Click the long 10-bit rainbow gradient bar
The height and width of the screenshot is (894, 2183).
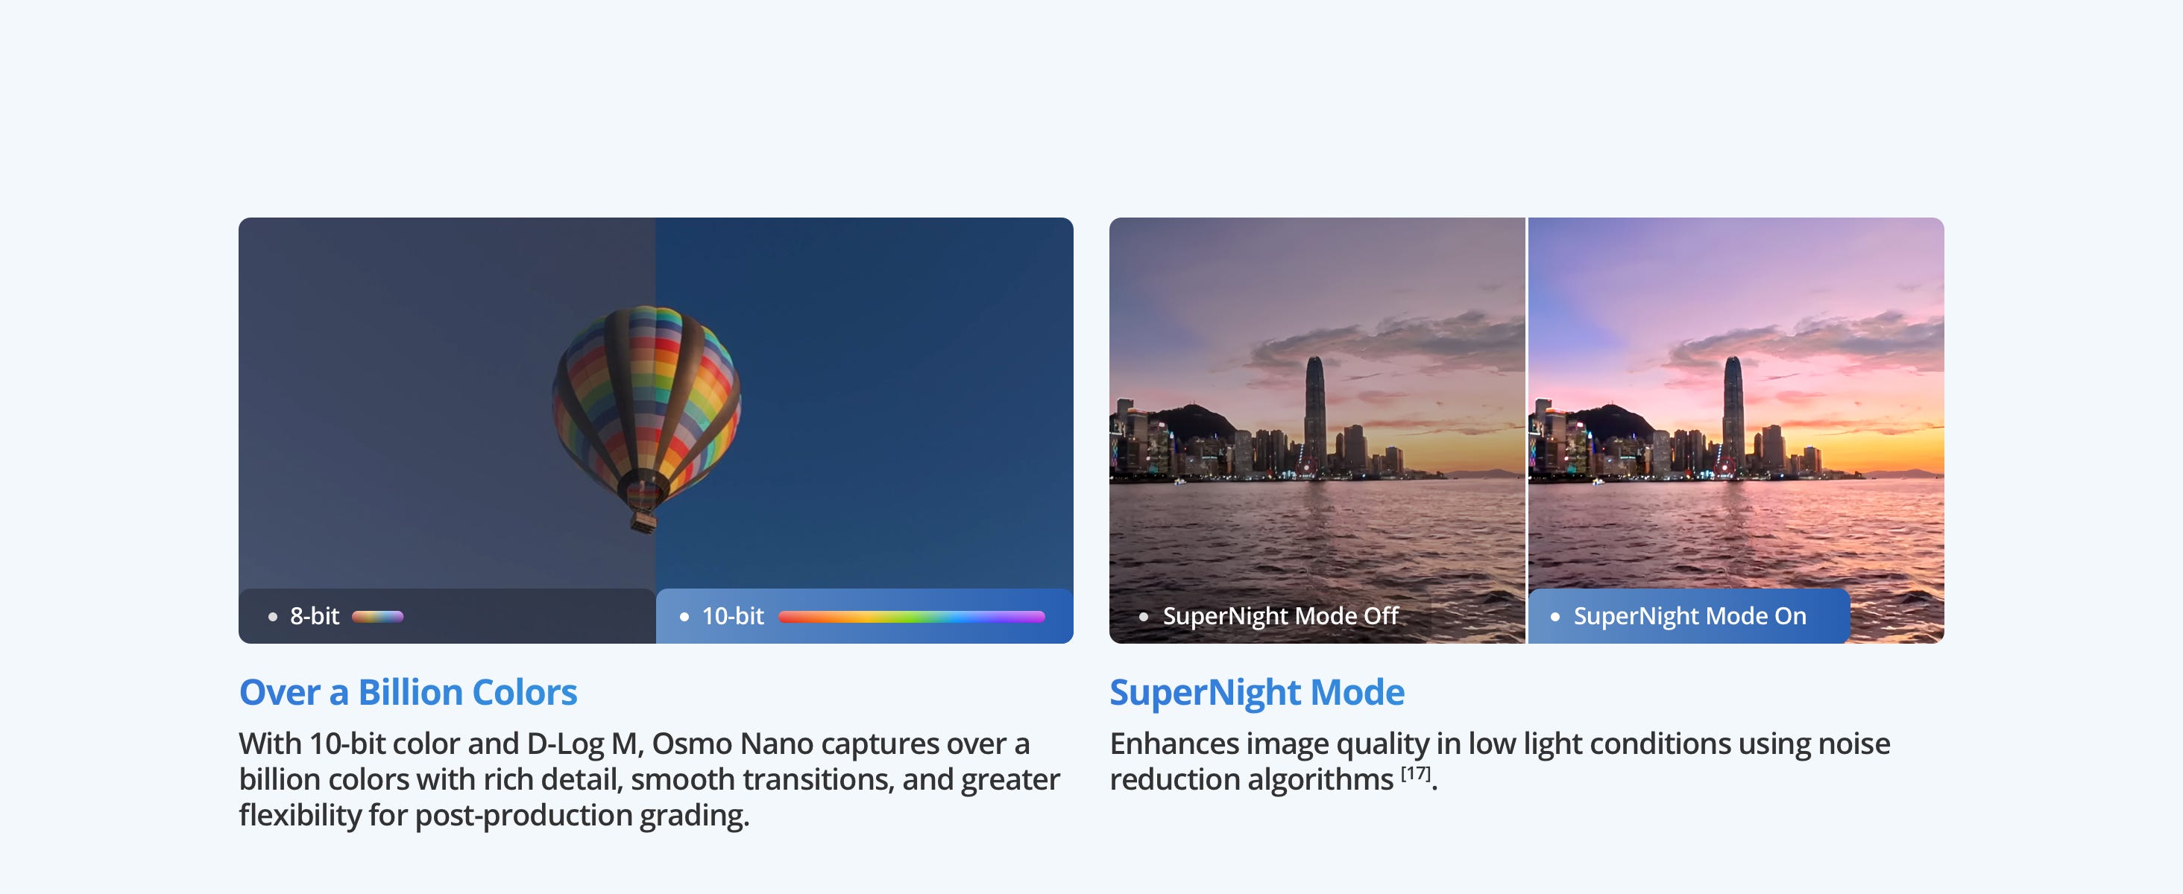911,616
